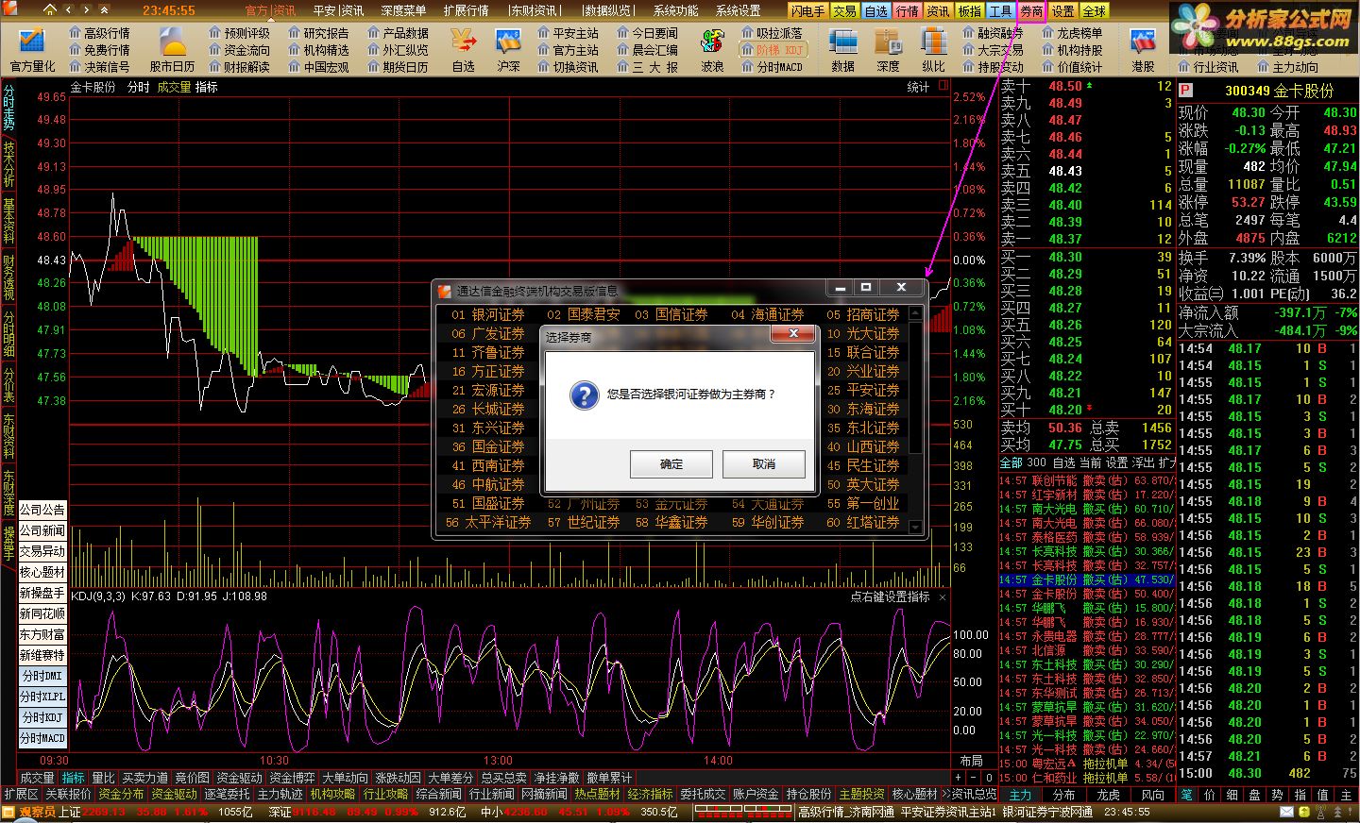Click the 全球 colored button
Screen dimensions: 1360x823
1094,11
